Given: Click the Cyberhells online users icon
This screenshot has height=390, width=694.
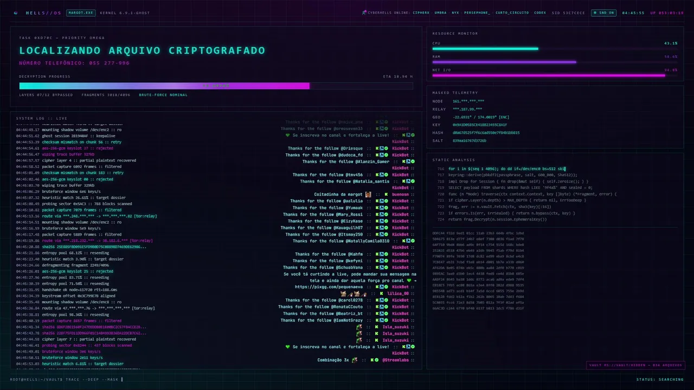Looking at the screenshot, I should [x=364, y=13].
